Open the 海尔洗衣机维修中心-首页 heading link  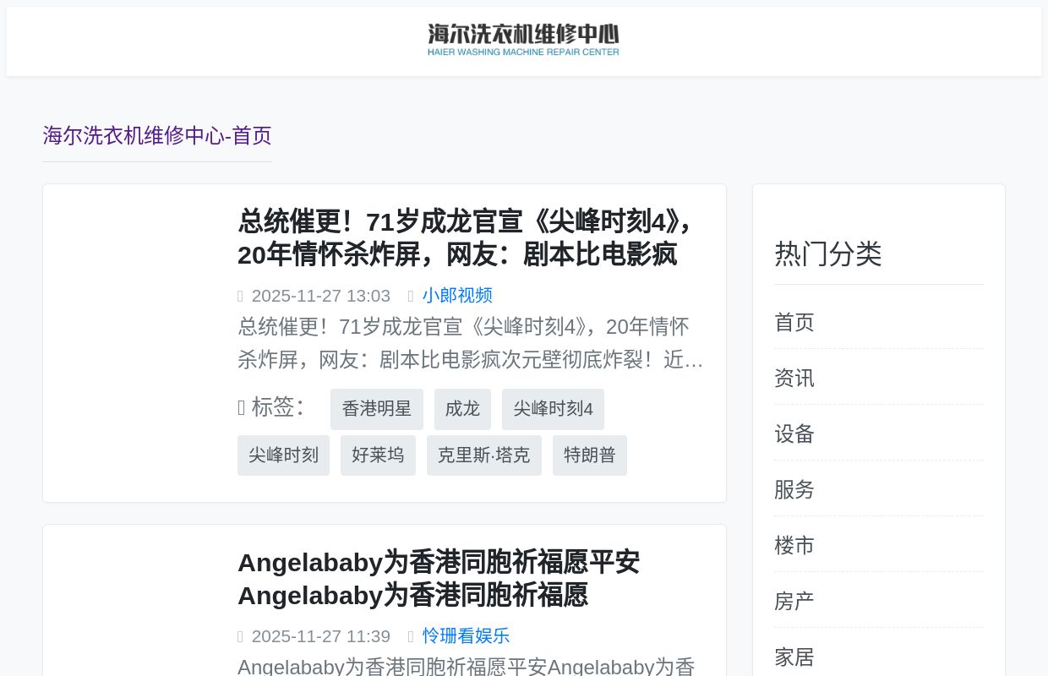pyautogui.click(x=156, y=135)
